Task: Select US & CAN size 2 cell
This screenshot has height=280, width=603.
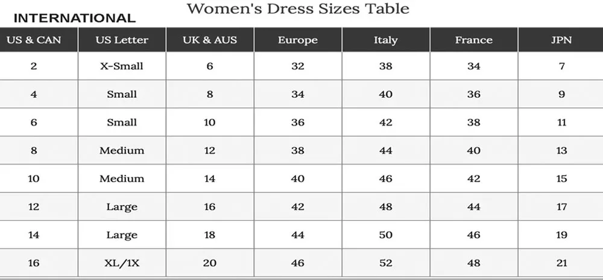Action: point(34,66)
